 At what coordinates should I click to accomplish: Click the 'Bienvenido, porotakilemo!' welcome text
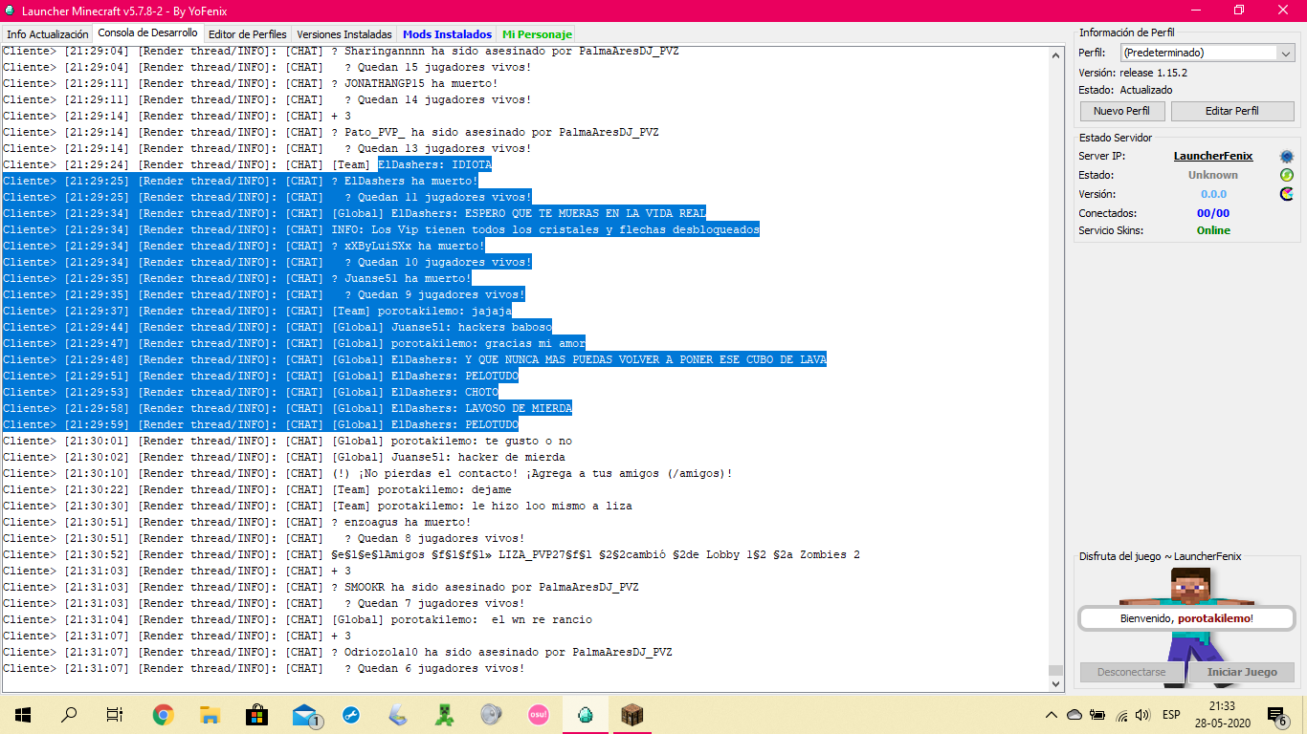[x=1186, y=618]
